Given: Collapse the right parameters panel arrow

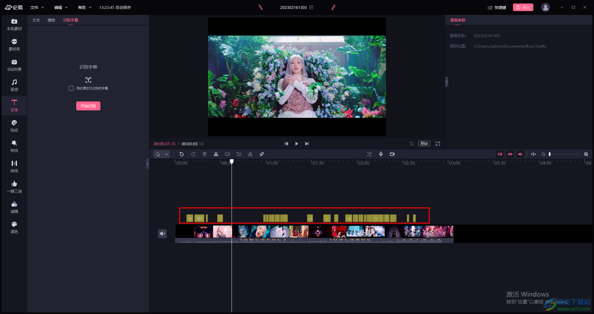Looking at the screenshot, I should click(447, 82).
